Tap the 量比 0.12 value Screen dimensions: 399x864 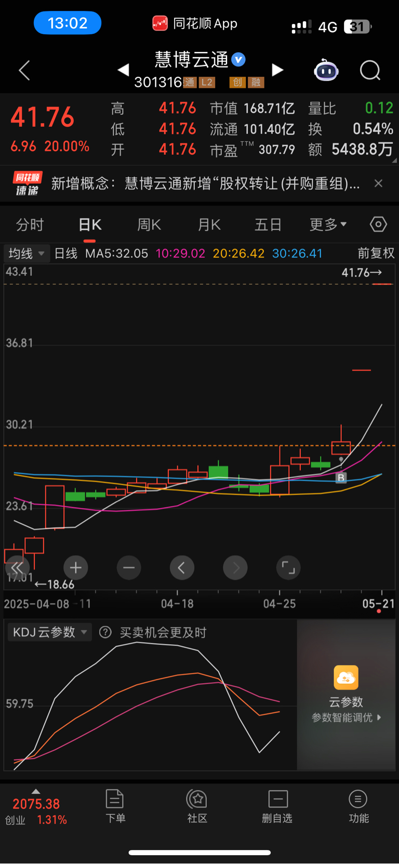(x=379, y=108)
